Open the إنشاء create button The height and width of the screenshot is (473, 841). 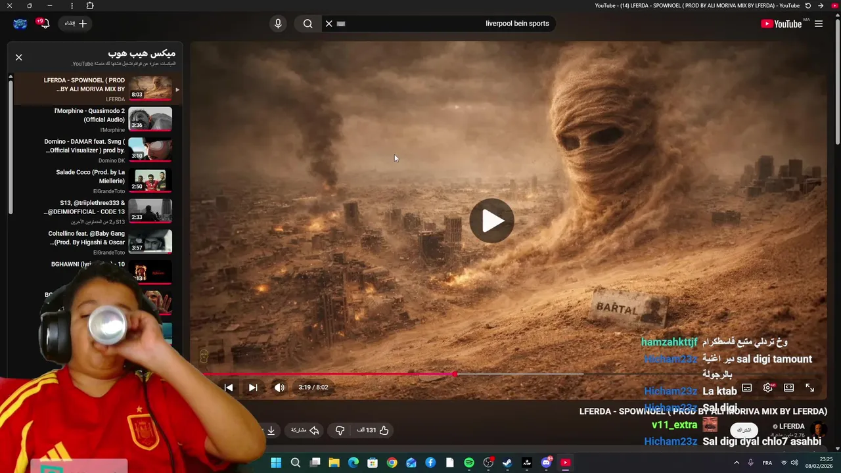(x=76, y=24)
